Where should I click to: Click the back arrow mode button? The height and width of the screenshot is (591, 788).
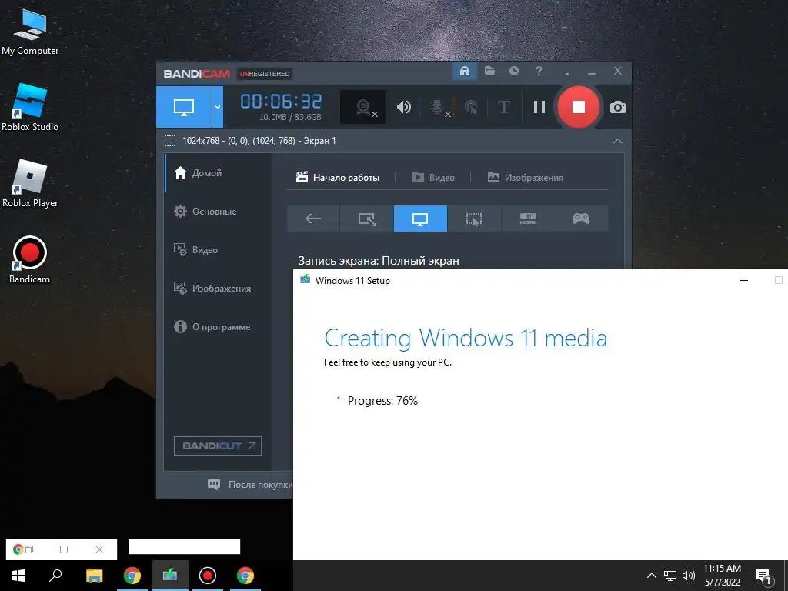pos(313,219)
